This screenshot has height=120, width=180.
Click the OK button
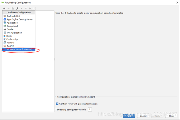click(x=129, y=116)
